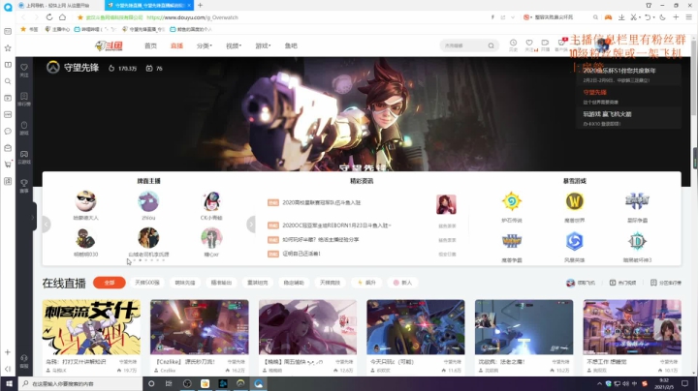Image resolution: width=698 pixels, height=391 pixels.
Task: Open browser sidebar shopping cart icon
Action: pyautogui.click(x=8, y=165)
